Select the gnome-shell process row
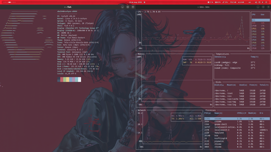The width and height of the screenshot is (271, 152). tap(237, 124)
